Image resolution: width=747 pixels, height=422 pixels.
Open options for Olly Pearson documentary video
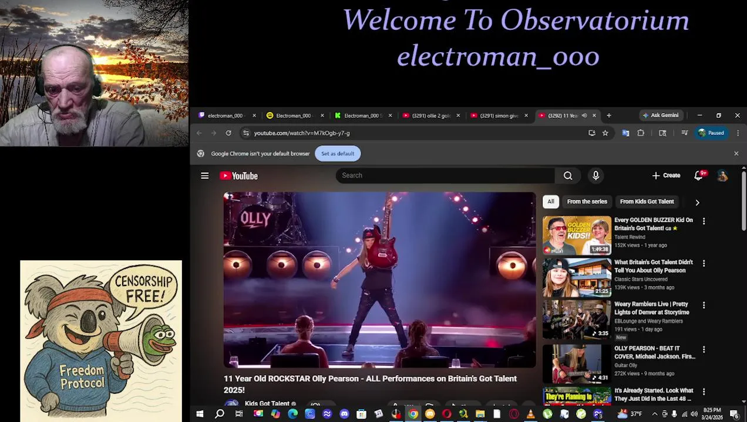pos(704,264)
